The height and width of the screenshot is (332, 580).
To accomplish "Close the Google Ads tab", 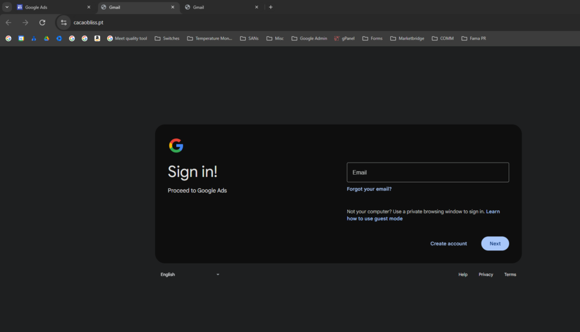I will click(89, 7).
